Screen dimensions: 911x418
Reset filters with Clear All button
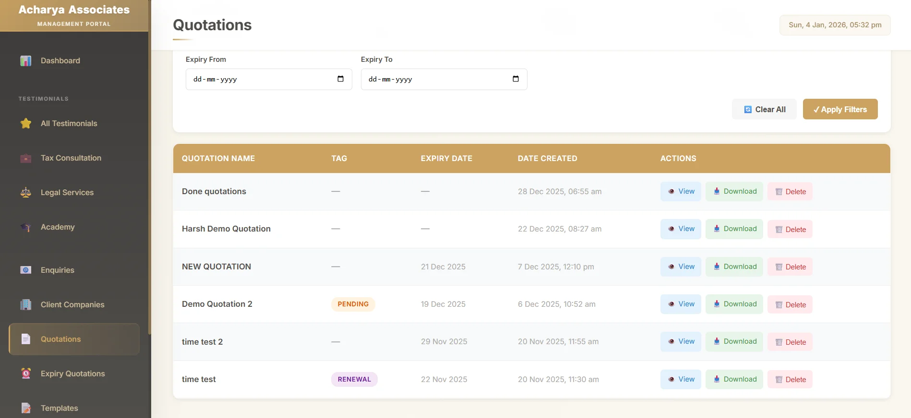coord(764,109)
